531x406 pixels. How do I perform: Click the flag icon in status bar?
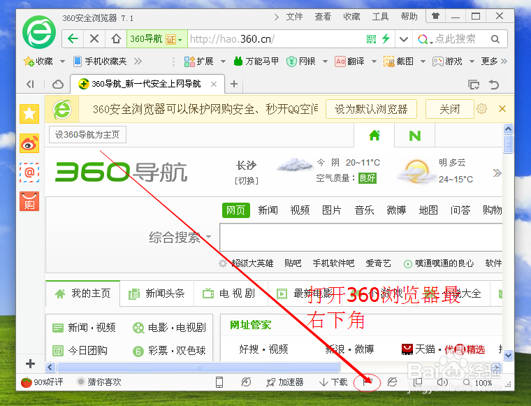(x=368, y=382)
